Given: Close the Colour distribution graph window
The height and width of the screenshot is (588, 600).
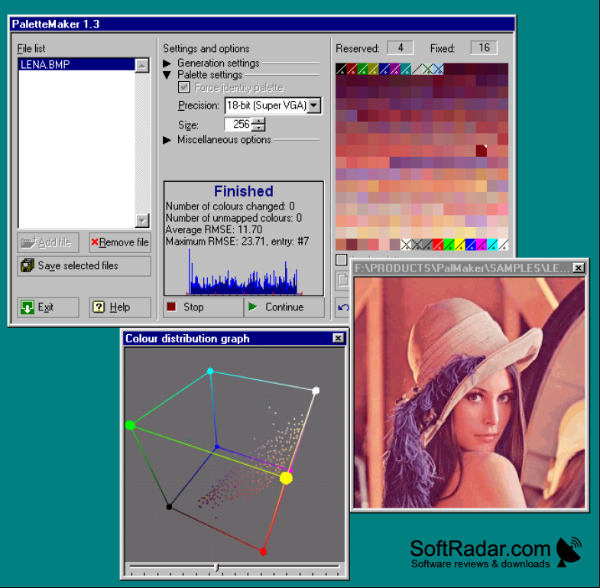Looking at the screenshot, I should click(x=339, y=338).
